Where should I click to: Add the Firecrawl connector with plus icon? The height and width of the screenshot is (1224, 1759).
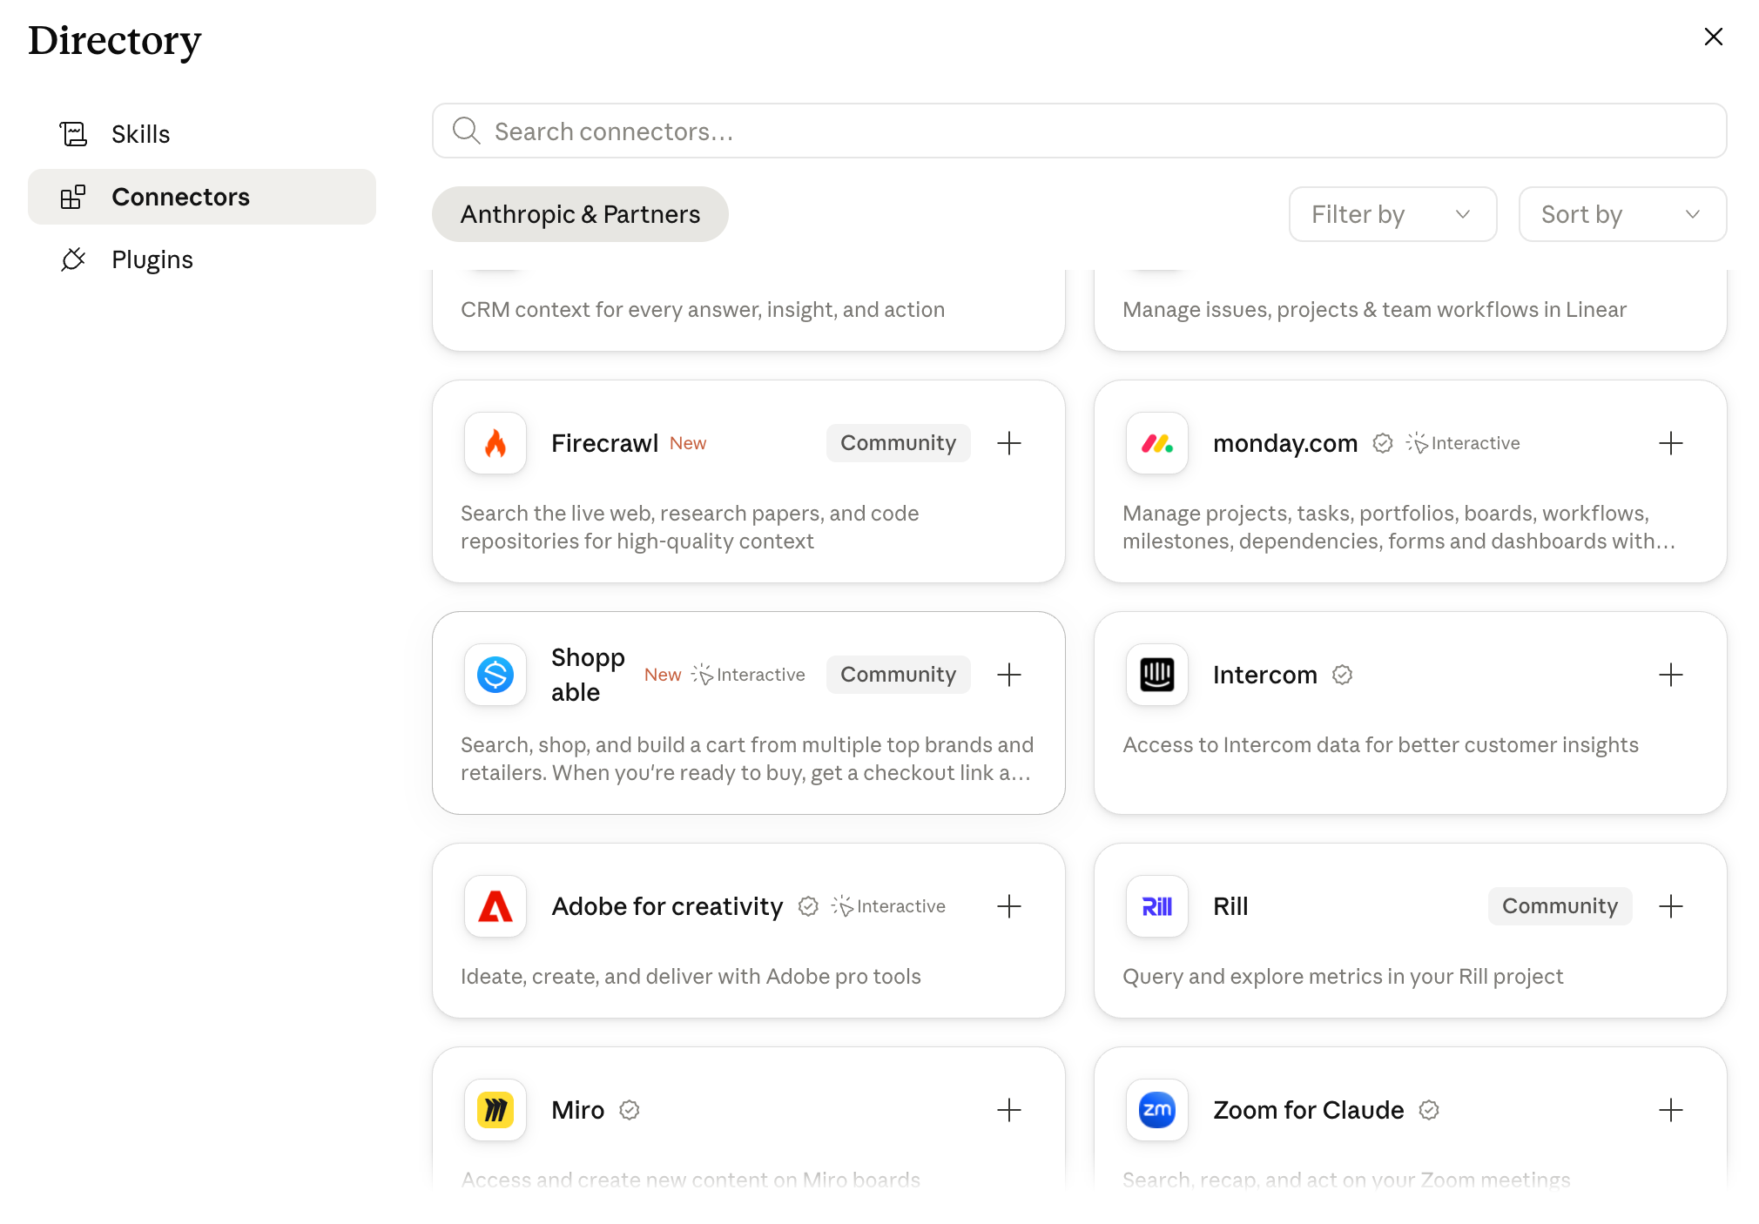[1009, 443]
